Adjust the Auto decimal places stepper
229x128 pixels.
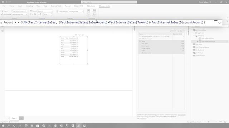pos(48,14)
